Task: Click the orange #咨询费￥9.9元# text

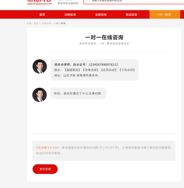Action: [48, 148]
